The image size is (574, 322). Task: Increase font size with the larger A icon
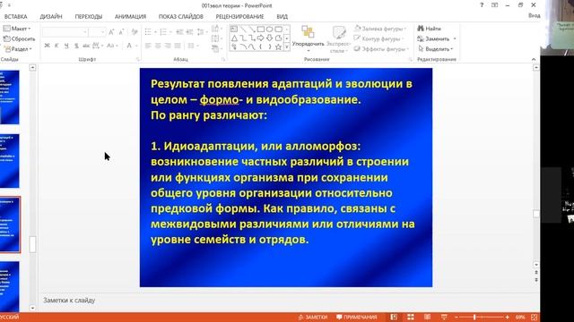[x=111, y=32]
